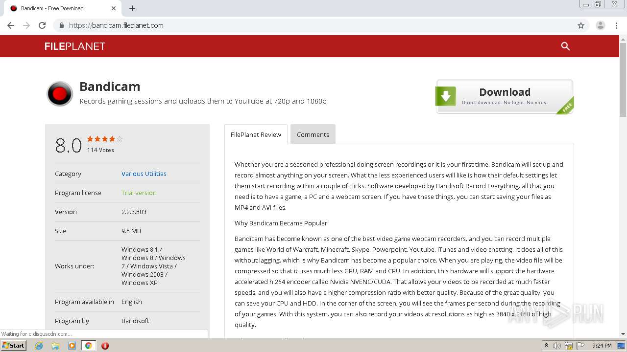This screenshot has width=627, height=352.
Task: Minimize the Chrome window
Action: click(586, 4)
